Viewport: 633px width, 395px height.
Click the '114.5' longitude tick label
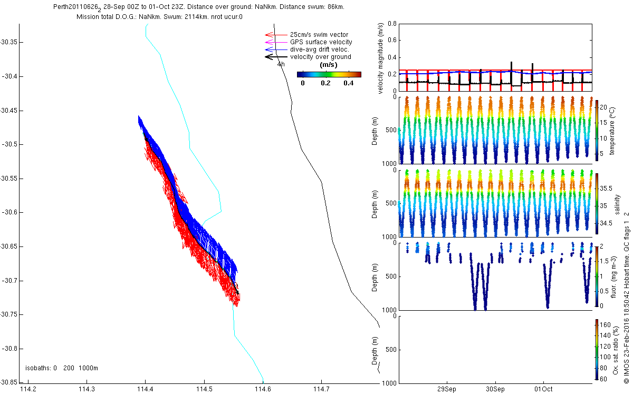204,389
